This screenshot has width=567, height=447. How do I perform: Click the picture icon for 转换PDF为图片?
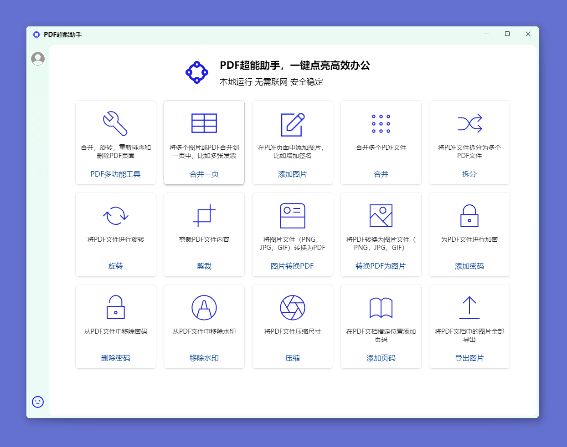[381, 216]
